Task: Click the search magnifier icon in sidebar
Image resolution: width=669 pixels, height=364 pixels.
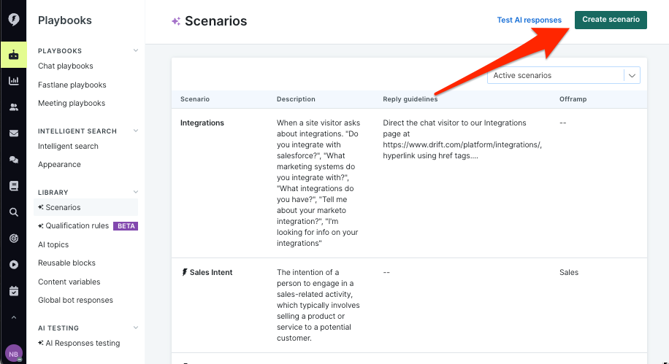Action: (x=13, y=212)
